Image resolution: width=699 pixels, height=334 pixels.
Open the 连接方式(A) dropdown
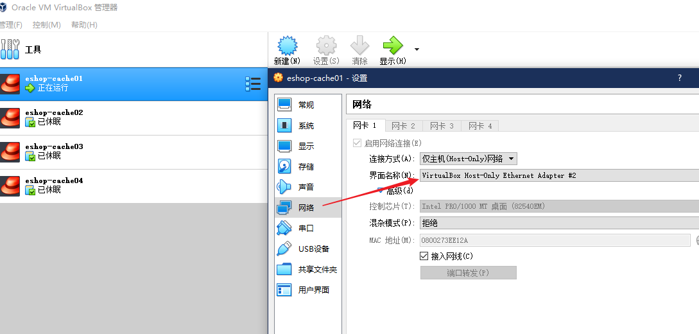468,158
